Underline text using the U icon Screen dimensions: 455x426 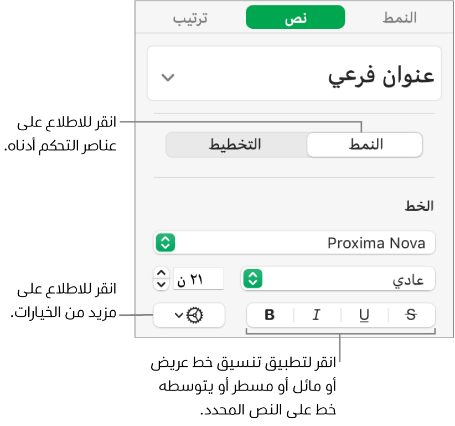click(x=364, y=315)
